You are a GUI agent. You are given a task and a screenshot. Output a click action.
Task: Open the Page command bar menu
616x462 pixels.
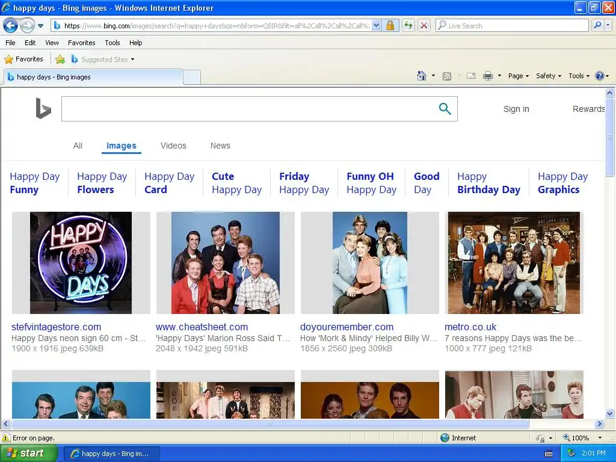coord(518,76)
